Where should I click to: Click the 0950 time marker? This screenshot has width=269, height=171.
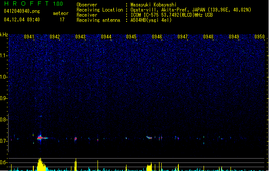point(260,37)
